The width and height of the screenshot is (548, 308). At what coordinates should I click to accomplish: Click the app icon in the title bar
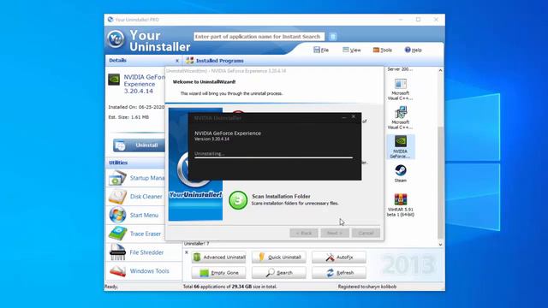pyautogui.click(x=110, y=20)
